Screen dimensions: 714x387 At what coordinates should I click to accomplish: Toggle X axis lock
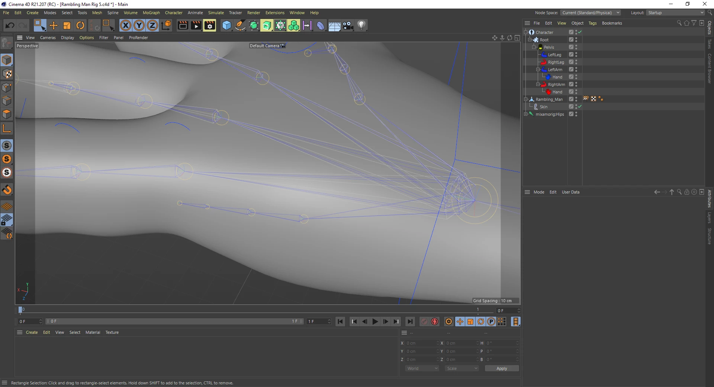(126, 25)
